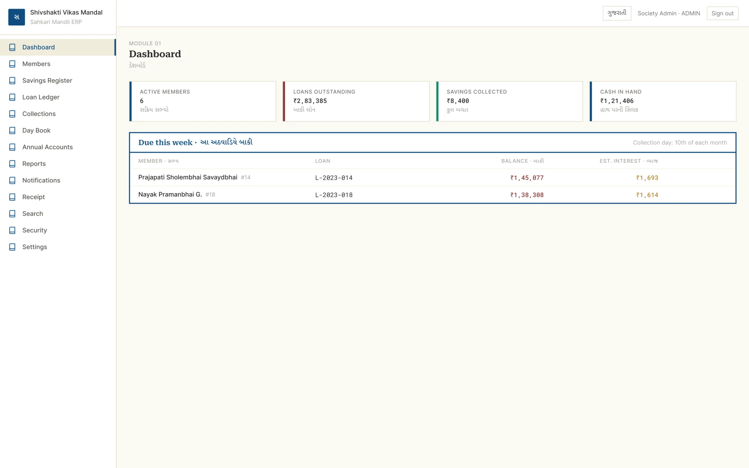Click the Notifications sidebar icon
Screen dimensions: 749x468
12,180
